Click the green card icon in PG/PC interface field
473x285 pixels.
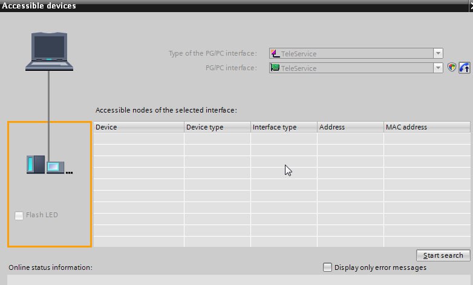click(x=275, y=68)
